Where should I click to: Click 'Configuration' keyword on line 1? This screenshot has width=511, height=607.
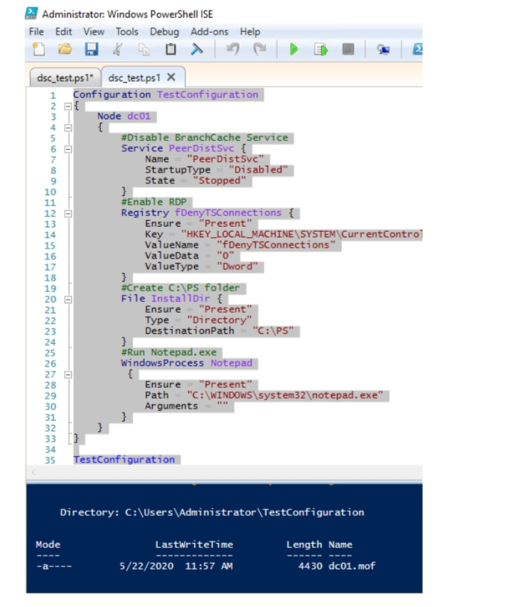pos(112,95)
